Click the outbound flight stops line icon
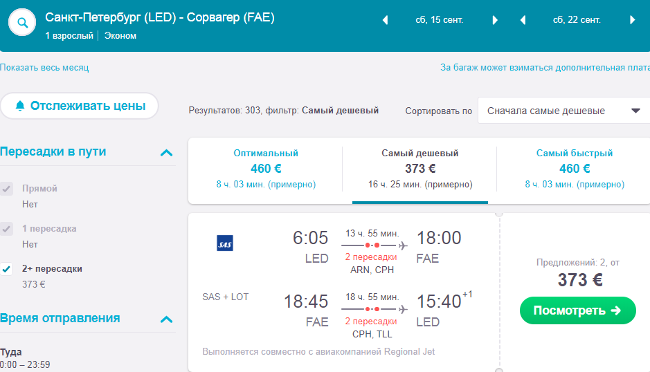The width and height of the screenshot is (650, 372). click(374, 245)
